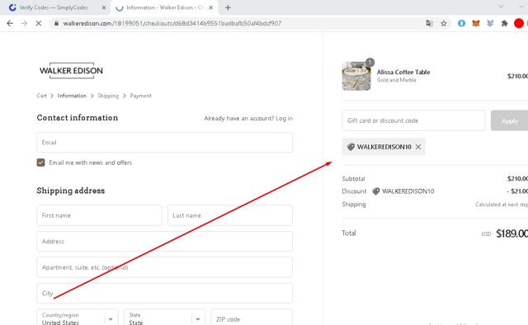Select the Information Walker Edison tab
Viewport: 528px width, 325px height.
point(164,7)
